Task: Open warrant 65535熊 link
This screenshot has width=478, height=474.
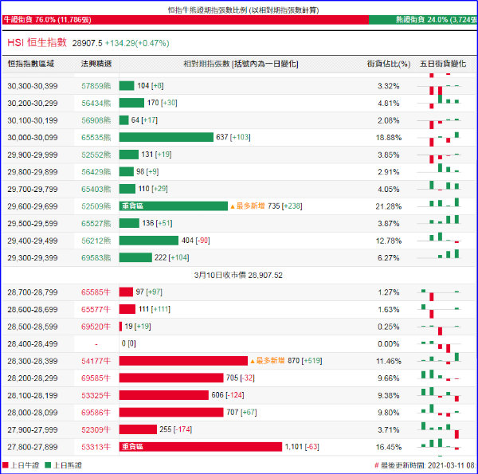Action: tap(96, 138)
